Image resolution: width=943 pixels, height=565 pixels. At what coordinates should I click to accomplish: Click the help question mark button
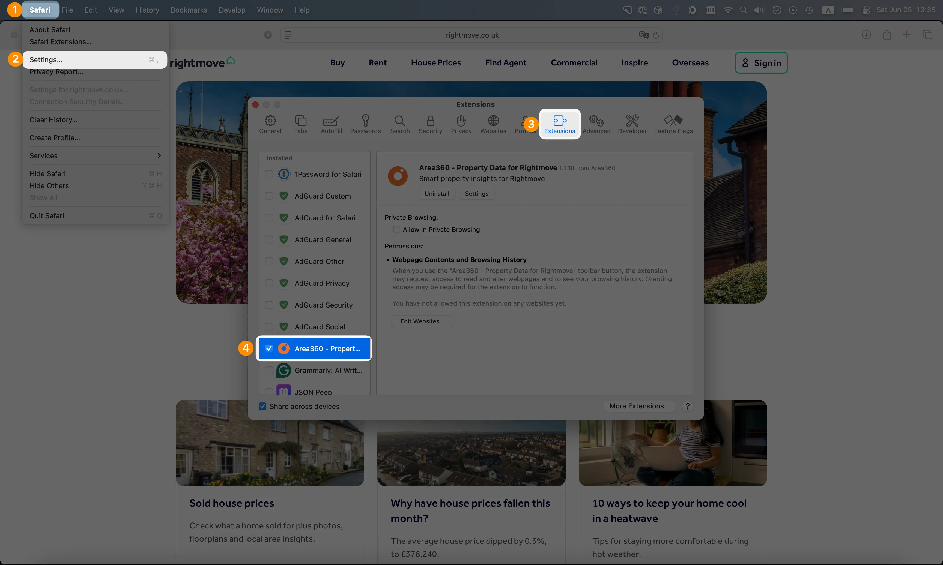(x=687, y=406)
